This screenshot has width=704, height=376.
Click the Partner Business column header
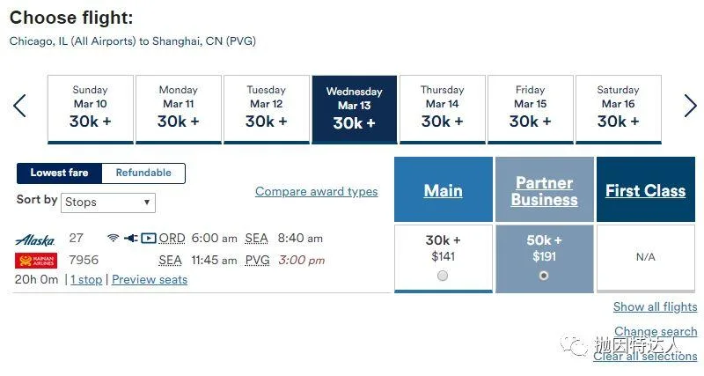(x=544, y=191)
